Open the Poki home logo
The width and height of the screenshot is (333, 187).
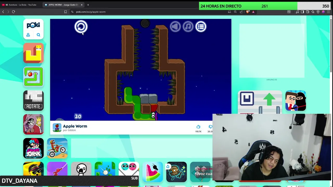pyautogui.click(x=33, y=25)
